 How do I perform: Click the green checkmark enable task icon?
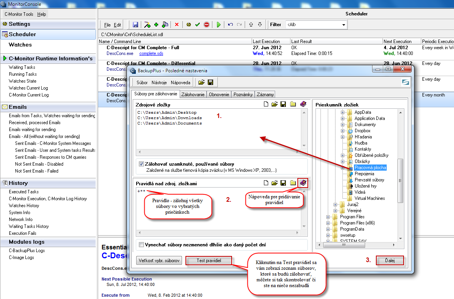pyautogui.click(x=197, y=25)
